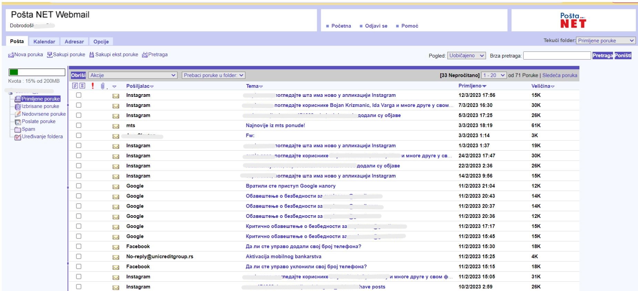Sort messages by Veličina size column
This screenshot has height=291, width=638.
[x=543, y=86]
